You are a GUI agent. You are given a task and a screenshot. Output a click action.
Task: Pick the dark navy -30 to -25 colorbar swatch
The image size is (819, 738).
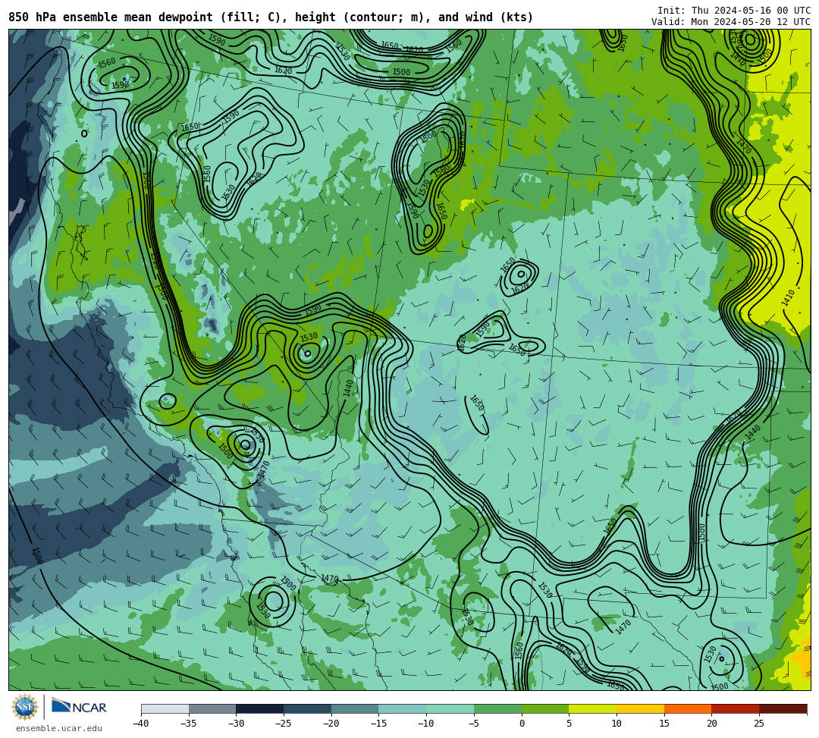(x=260, y=708)
